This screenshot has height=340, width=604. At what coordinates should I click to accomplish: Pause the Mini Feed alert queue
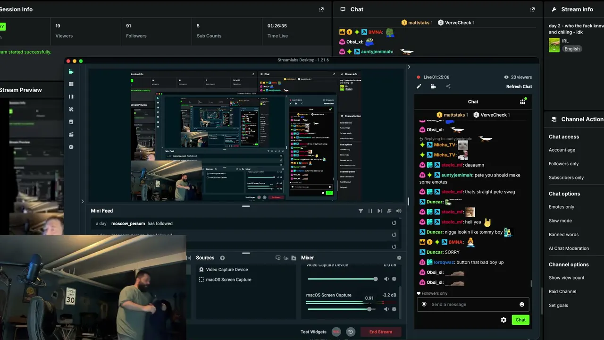[x=370, y=211]
